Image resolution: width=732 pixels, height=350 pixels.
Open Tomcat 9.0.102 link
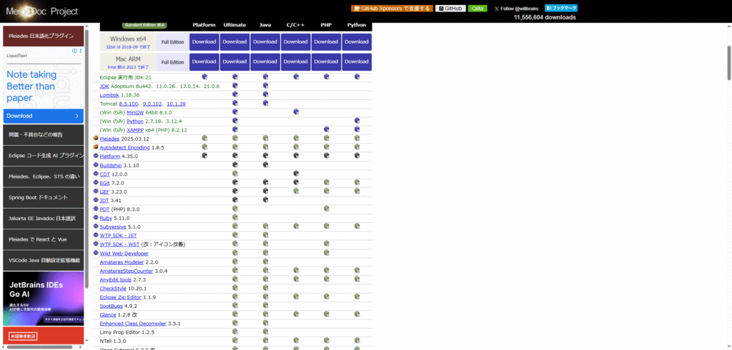tap(153, 104)
